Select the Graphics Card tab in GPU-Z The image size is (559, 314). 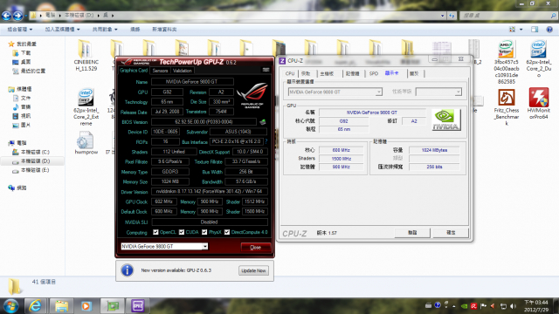pos(134,71)
